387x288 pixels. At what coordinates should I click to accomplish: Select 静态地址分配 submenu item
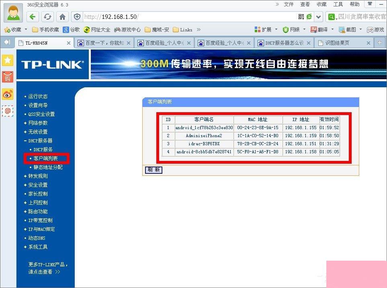48,167
